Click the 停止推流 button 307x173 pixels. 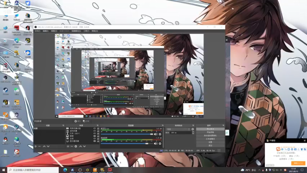[x=210, y=129]
